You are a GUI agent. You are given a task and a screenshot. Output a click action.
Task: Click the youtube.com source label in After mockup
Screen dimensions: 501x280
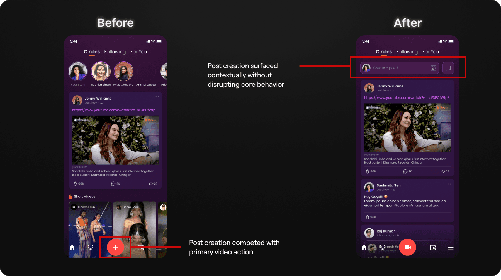(371, 155)
